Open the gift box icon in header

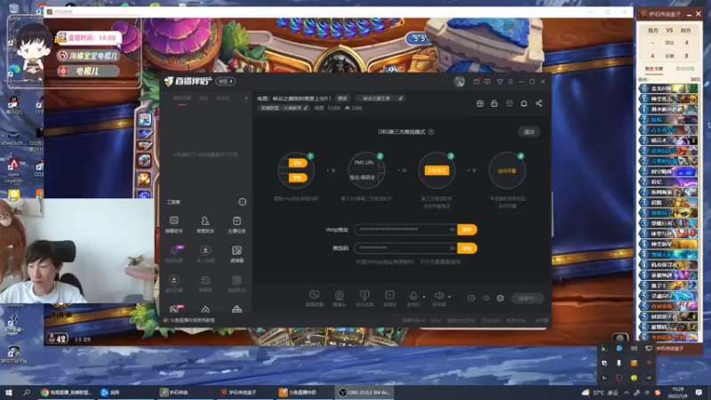(480, 103)
